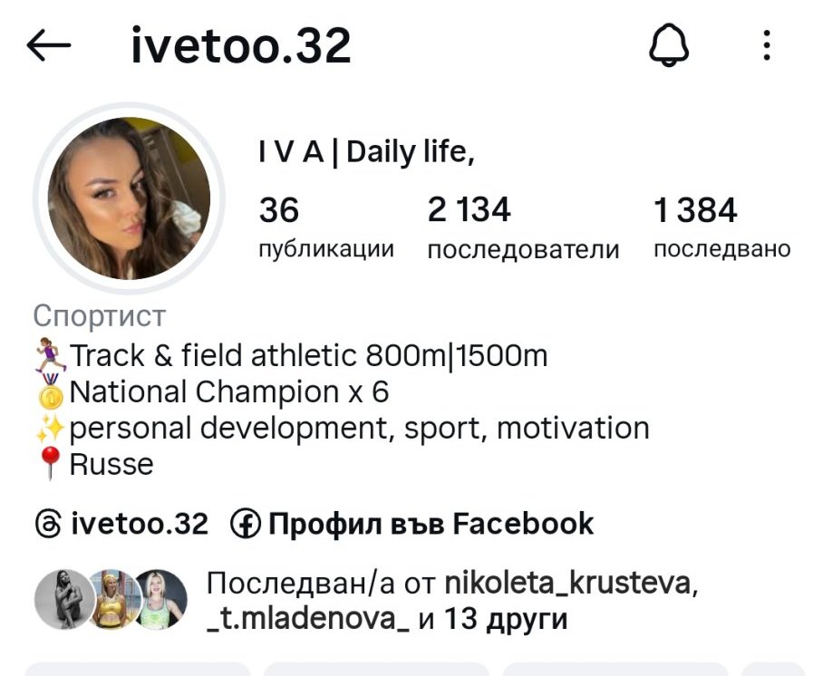Show the 13 други mutual followers
This screenshot has height=676, width=813.
[x=506, y=619]
